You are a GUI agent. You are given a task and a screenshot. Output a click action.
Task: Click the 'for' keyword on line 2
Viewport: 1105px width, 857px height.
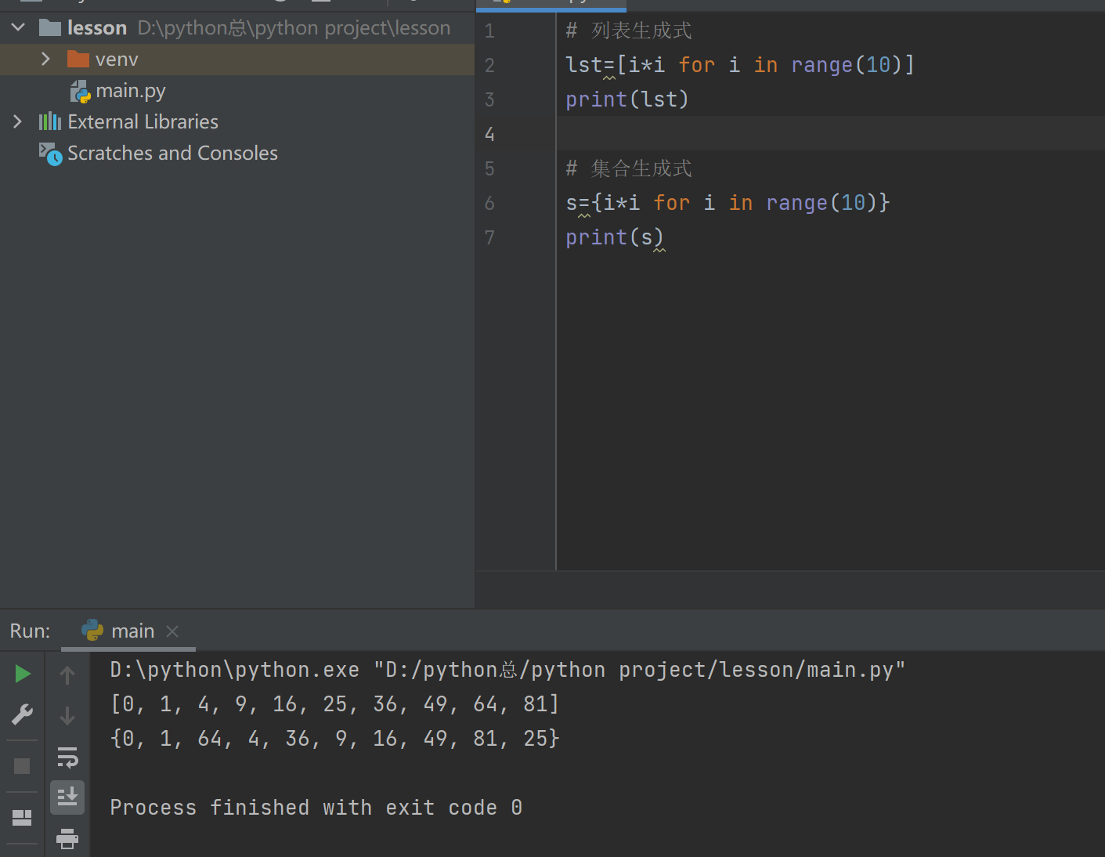pos(697,65)
